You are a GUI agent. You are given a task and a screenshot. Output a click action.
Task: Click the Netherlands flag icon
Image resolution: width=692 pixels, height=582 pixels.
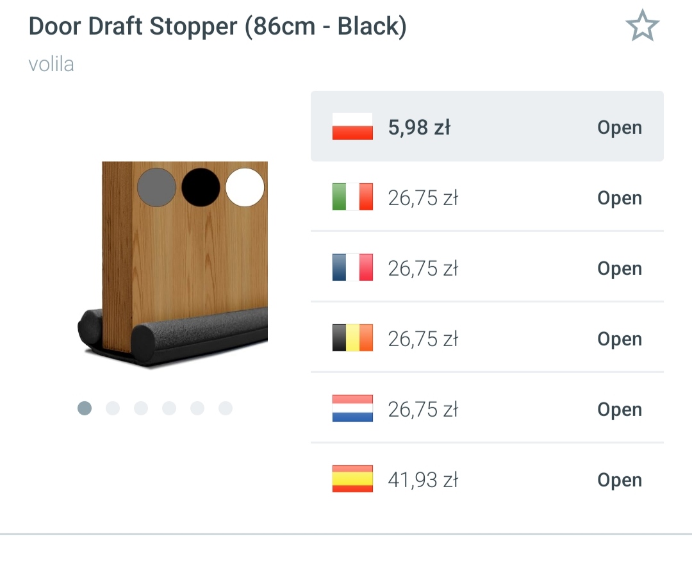[352, 408]
